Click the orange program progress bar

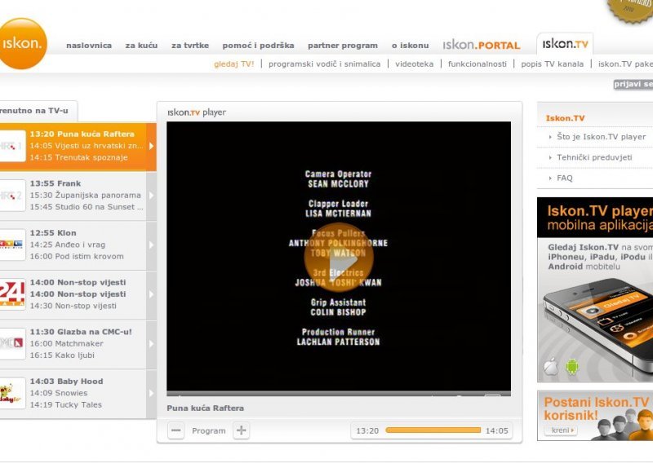tap(433, 430)
